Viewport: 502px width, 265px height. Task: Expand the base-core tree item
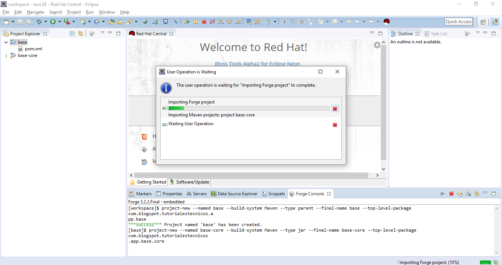pyautogui.click(x=6, y=55)
